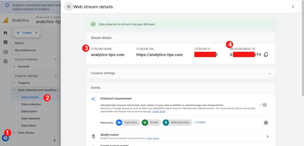The image size is (304, 146).
Task: Select Data streams
Action: point(30,97)
